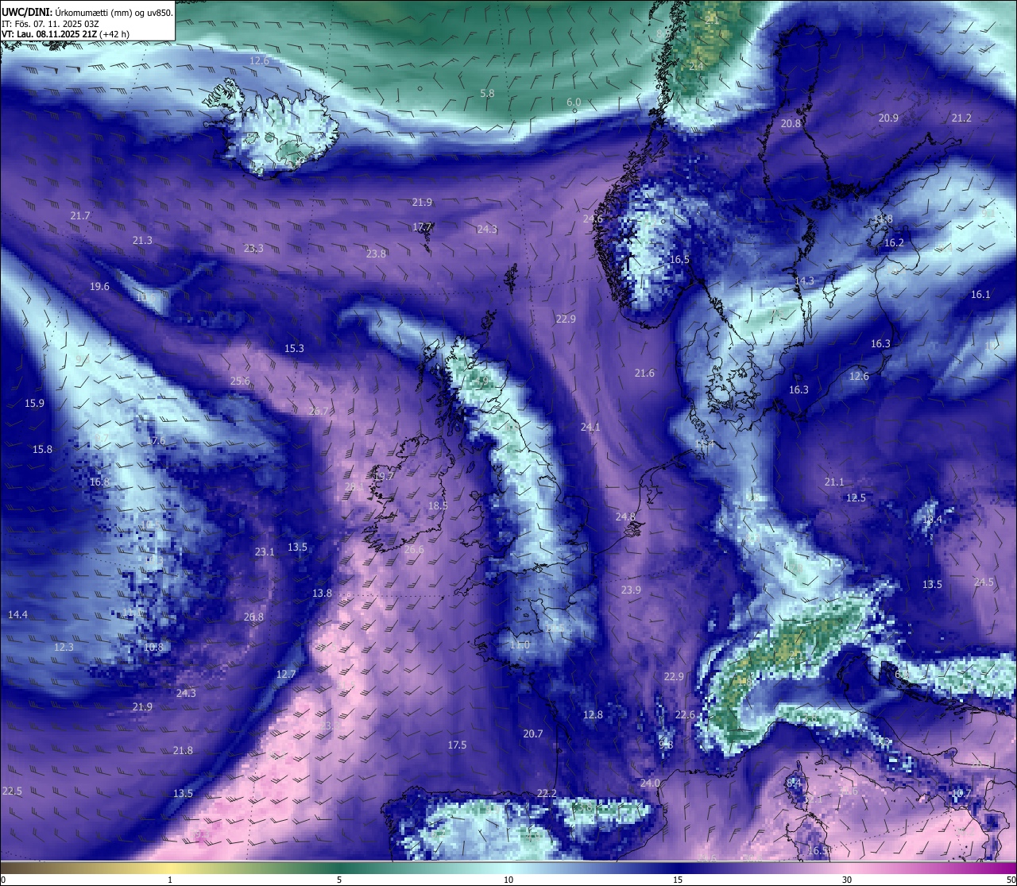Select the 17.5 value label

(457, 745)
